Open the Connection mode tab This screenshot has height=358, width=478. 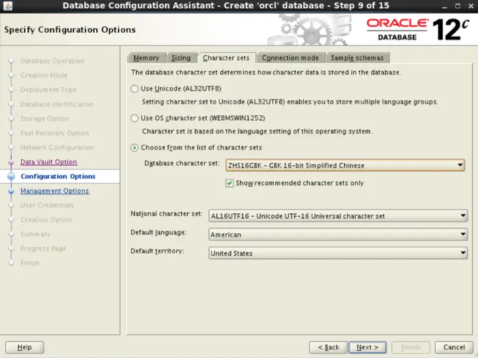click(290, 58)
